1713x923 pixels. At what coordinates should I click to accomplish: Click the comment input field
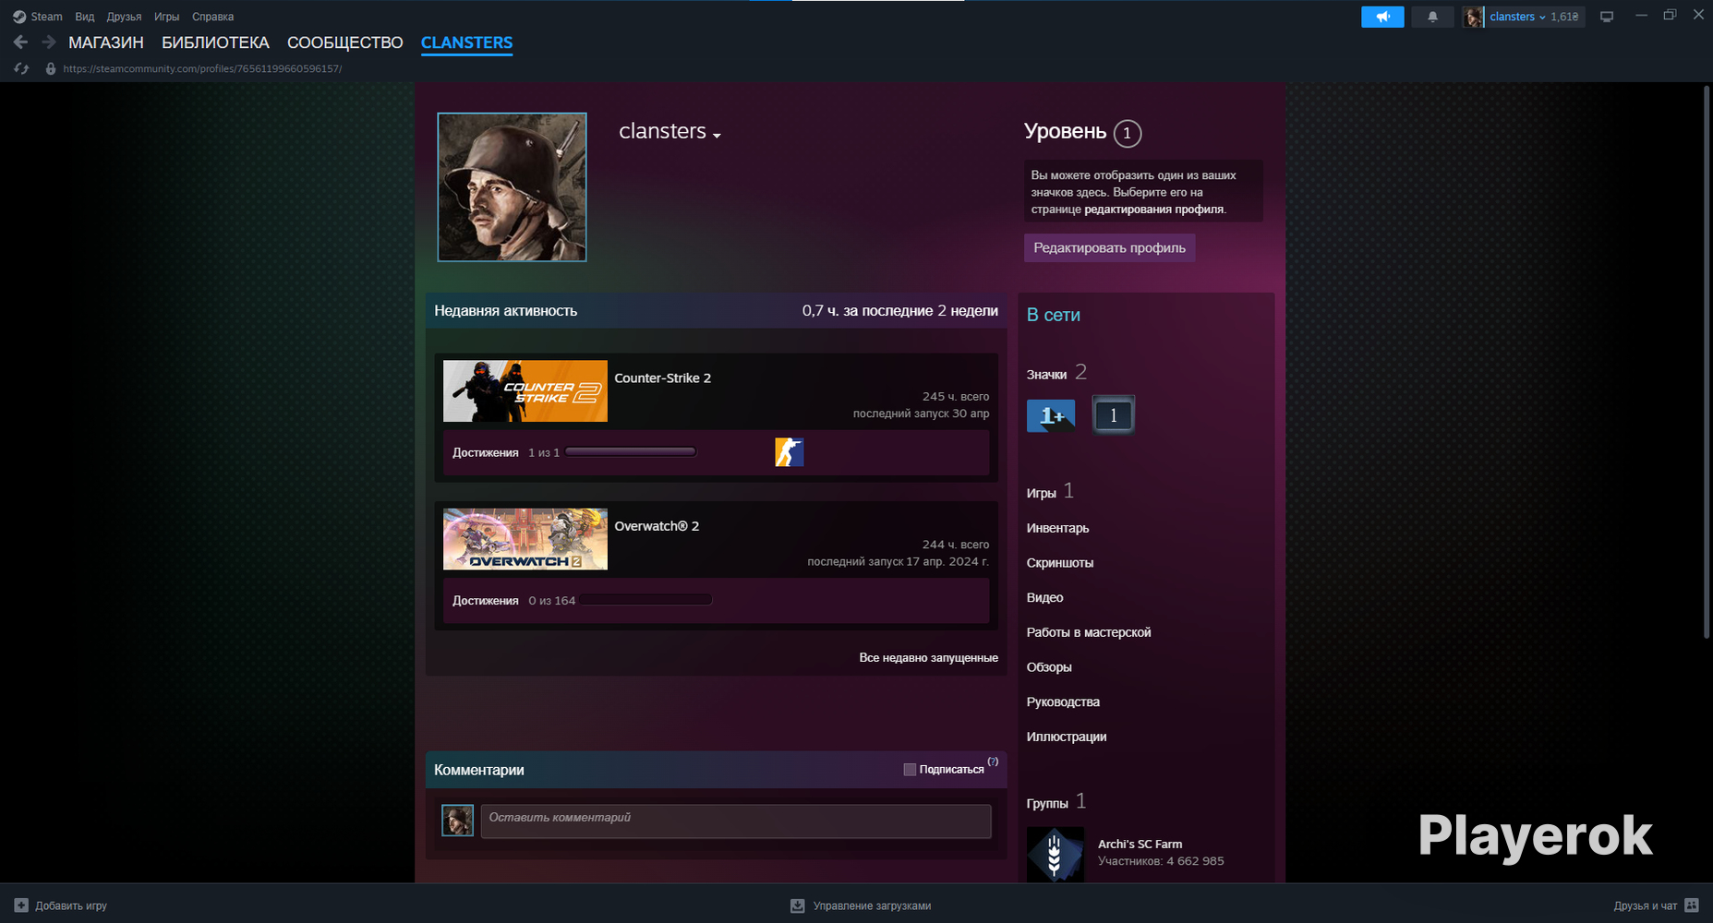point(736,821)
